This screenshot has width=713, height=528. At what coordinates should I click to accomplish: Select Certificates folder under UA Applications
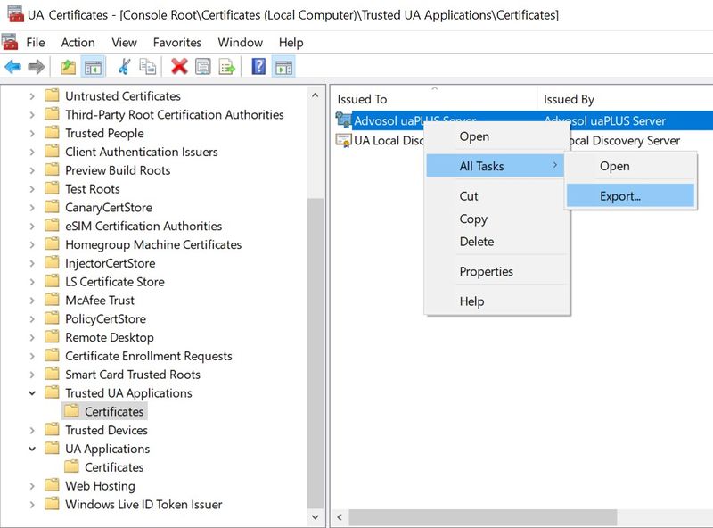113,467
